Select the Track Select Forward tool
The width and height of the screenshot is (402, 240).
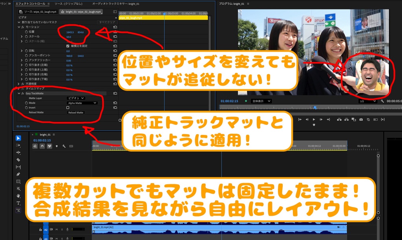pos(18,145)
